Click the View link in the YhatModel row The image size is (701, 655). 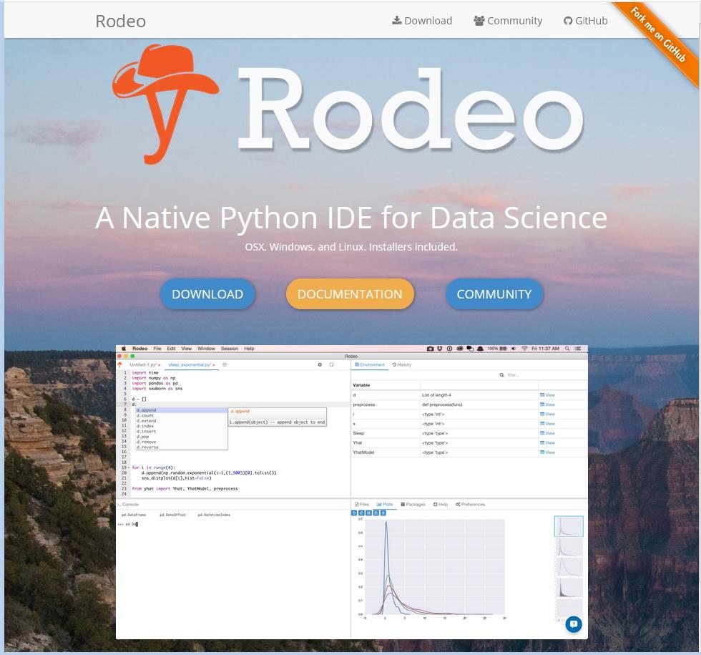548,452
